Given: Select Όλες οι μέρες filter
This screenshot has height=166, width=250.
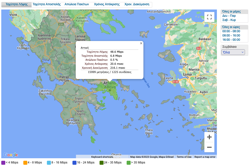Looking at the screenshot, I should pyautogui.click(x=231, y=11).
